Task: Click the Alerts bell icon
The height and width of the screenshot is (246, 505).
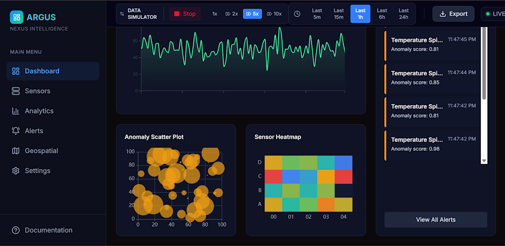Action: click(x=16, y=131)
